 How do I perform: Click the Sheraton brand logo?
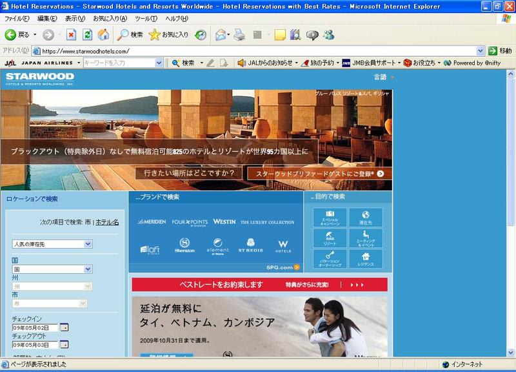coord(184,245)
